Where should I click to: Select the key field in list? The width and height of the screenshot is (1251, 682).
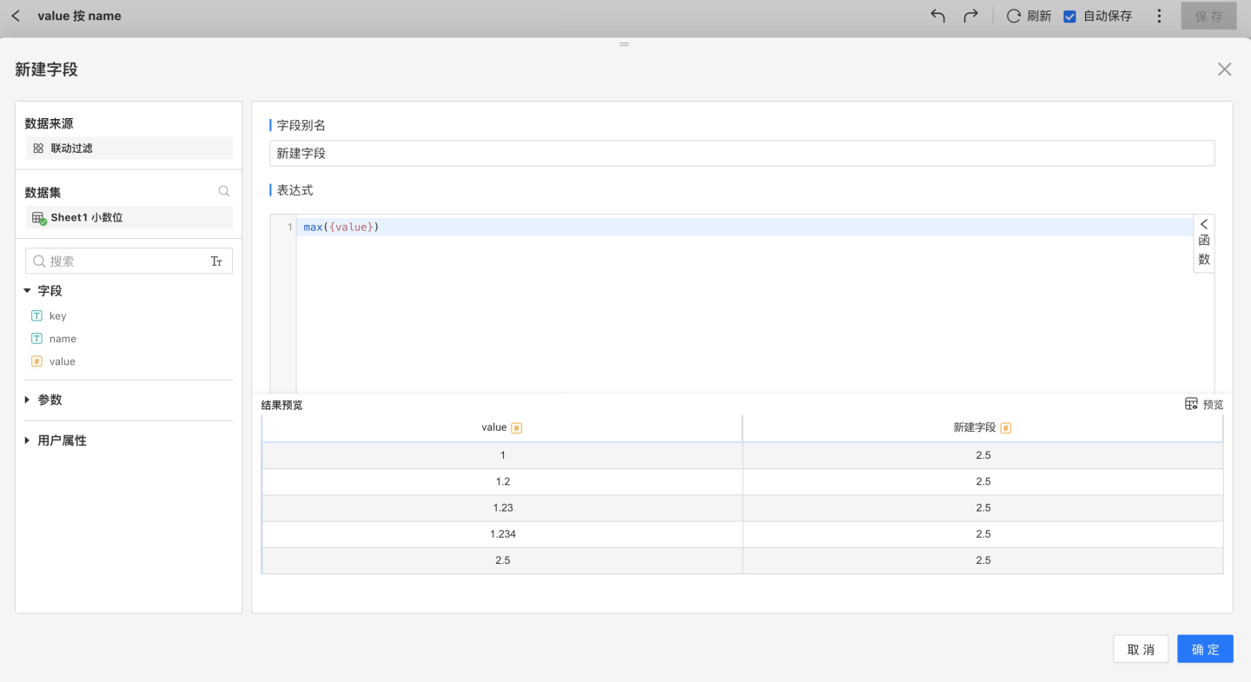coord(57,316)
